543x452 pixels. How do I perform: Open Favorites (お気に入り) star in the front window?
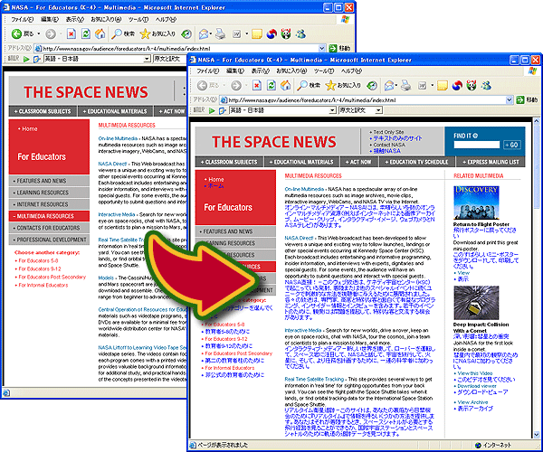pyautogui.click(x=344, y=85)
